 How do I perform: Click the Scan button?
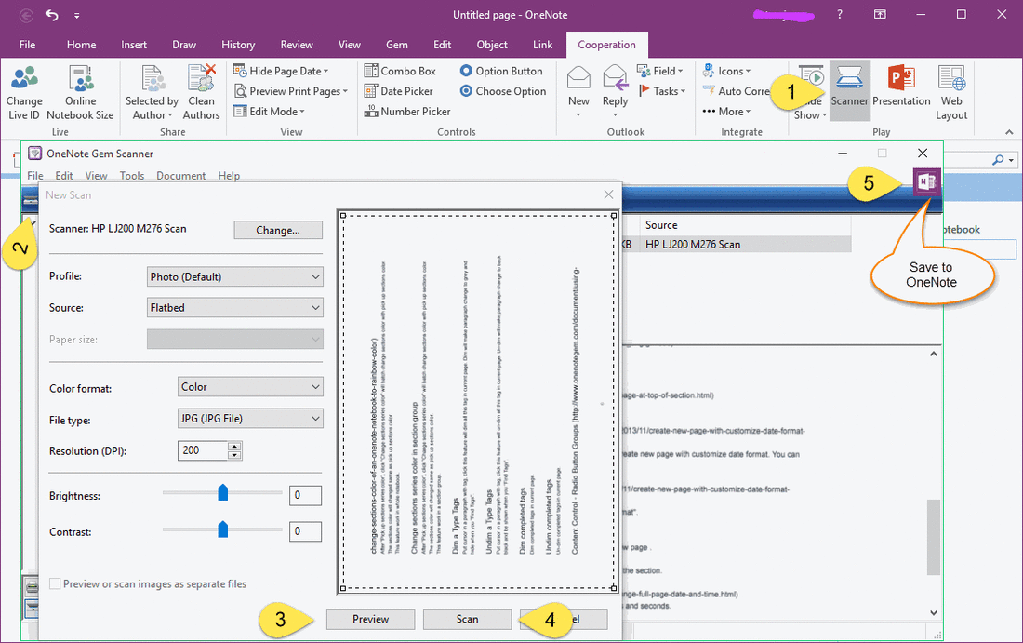click(467, 619)
